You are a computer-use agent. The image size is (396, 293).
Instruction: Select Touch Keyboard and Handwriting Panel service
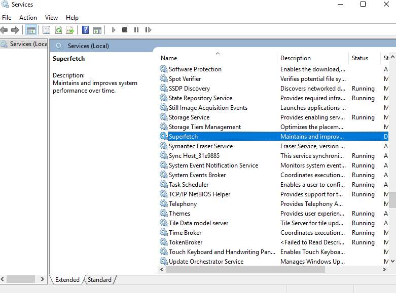(x=274, y=252)
